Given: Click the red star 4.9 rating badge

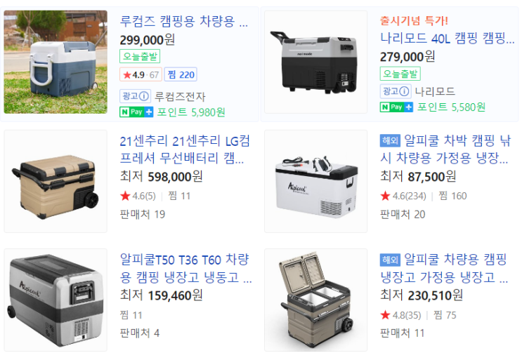Looking at the screenshot, I should pos(141,75).
